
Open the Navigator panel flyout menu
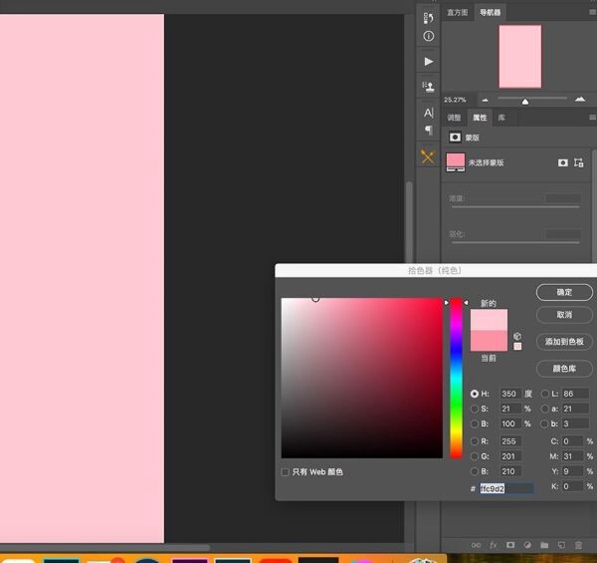coord(592,12)
